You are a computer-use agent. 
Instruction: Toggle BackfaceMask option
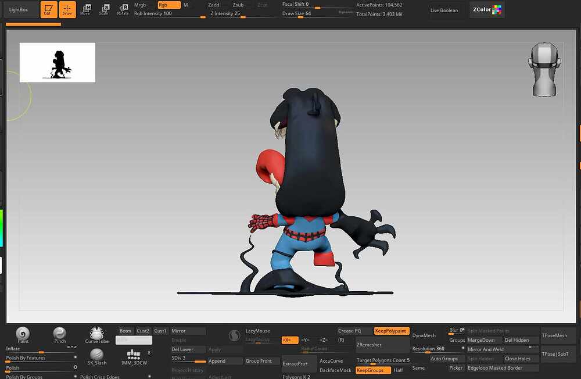[335, 370]
